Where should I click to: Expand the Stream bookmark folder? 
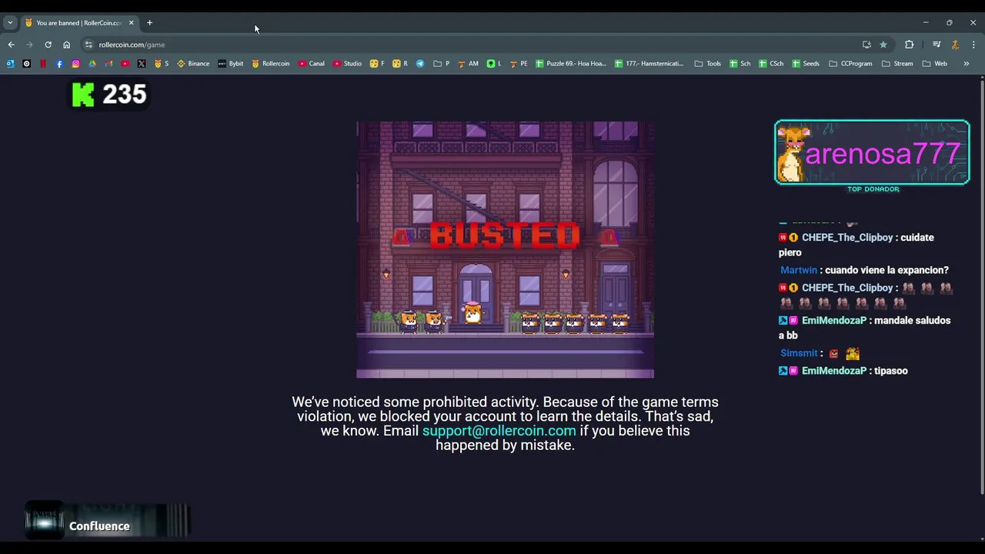(897, 64)
